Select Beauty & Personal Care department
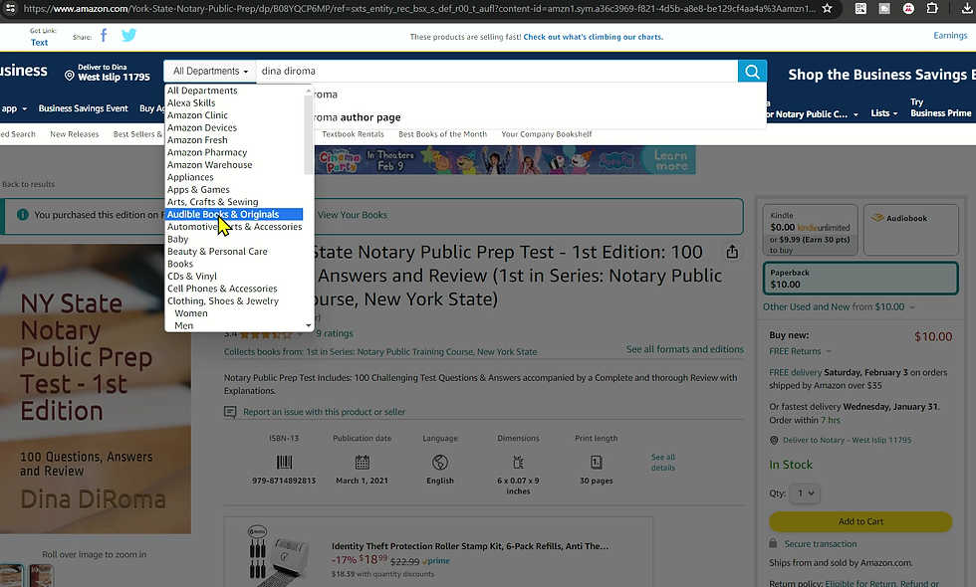 click(x=217, y=251)
